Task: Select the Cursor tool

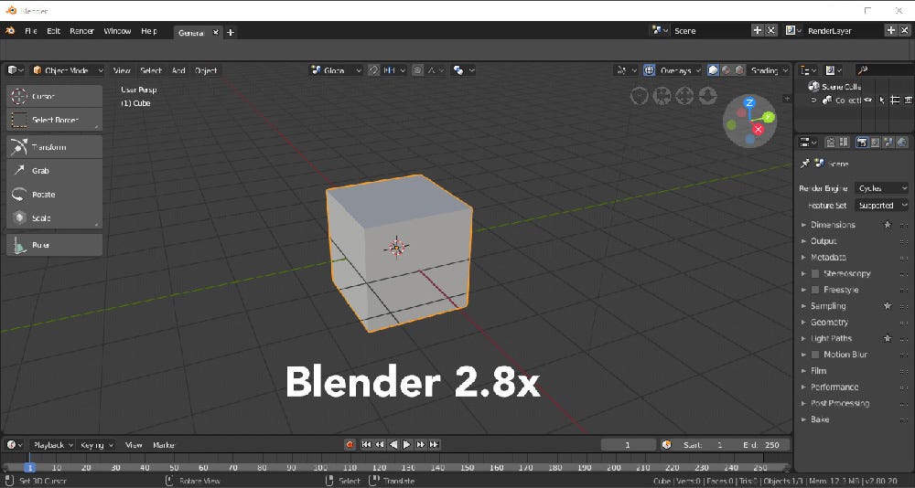Action: tap(54, 96)
